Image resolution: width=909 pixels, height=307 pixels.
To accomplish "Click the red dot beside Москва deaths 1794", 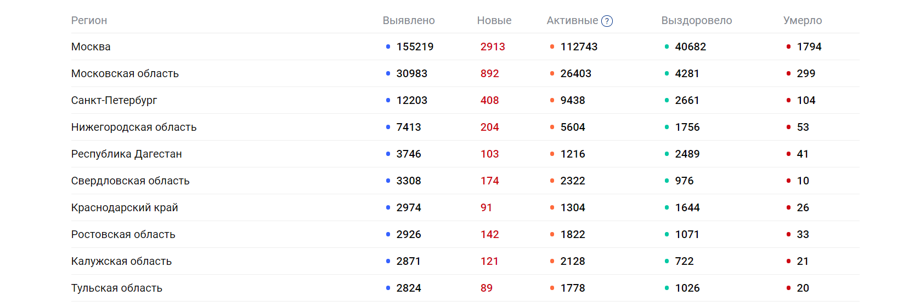I will click(x=789, y=47).
